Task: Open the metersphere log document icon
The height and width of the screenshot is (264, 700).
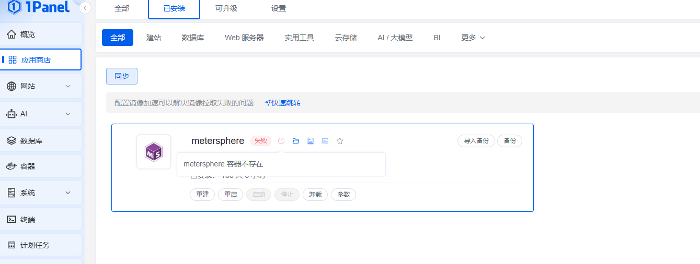Action: tap(311, 141)
